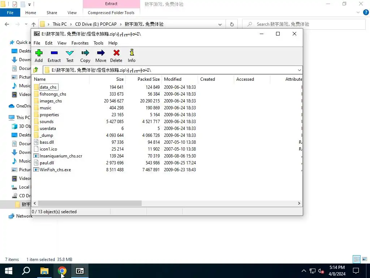Select the paul.dll file icon

click(36, 163)
